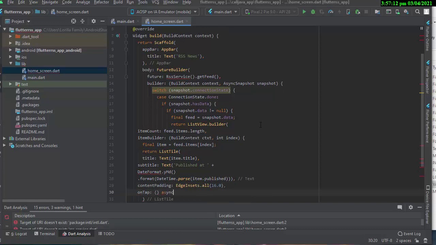Close the home_screen.dart editor tab
The height and width of the screenshot is (245, 436).
187,21
